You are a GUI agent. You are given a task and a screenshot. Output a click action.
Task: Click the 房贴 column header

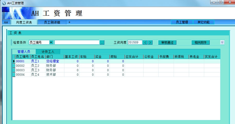(x=117, y=57)
